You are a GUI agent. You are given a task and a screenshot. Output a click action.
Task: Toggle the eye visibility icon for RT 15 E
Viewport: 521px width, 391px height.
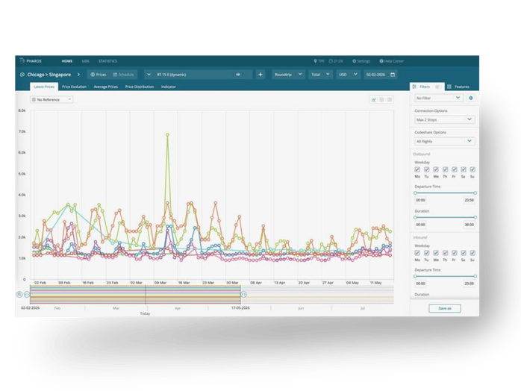(x=238, y=75)
